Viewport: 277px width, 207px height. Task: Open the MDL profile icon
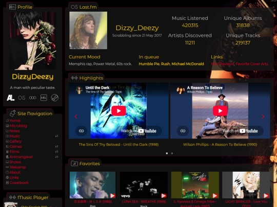point(44,98)
